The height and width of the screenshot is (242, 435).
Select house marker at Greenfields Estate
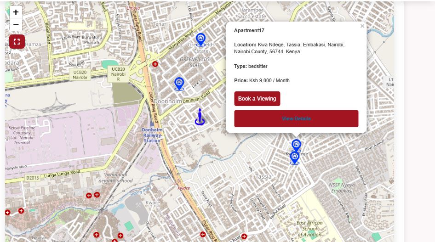[x=200, y=39]
